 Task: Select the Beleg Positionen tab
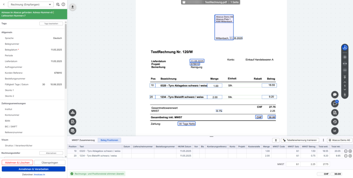(109, 140)
